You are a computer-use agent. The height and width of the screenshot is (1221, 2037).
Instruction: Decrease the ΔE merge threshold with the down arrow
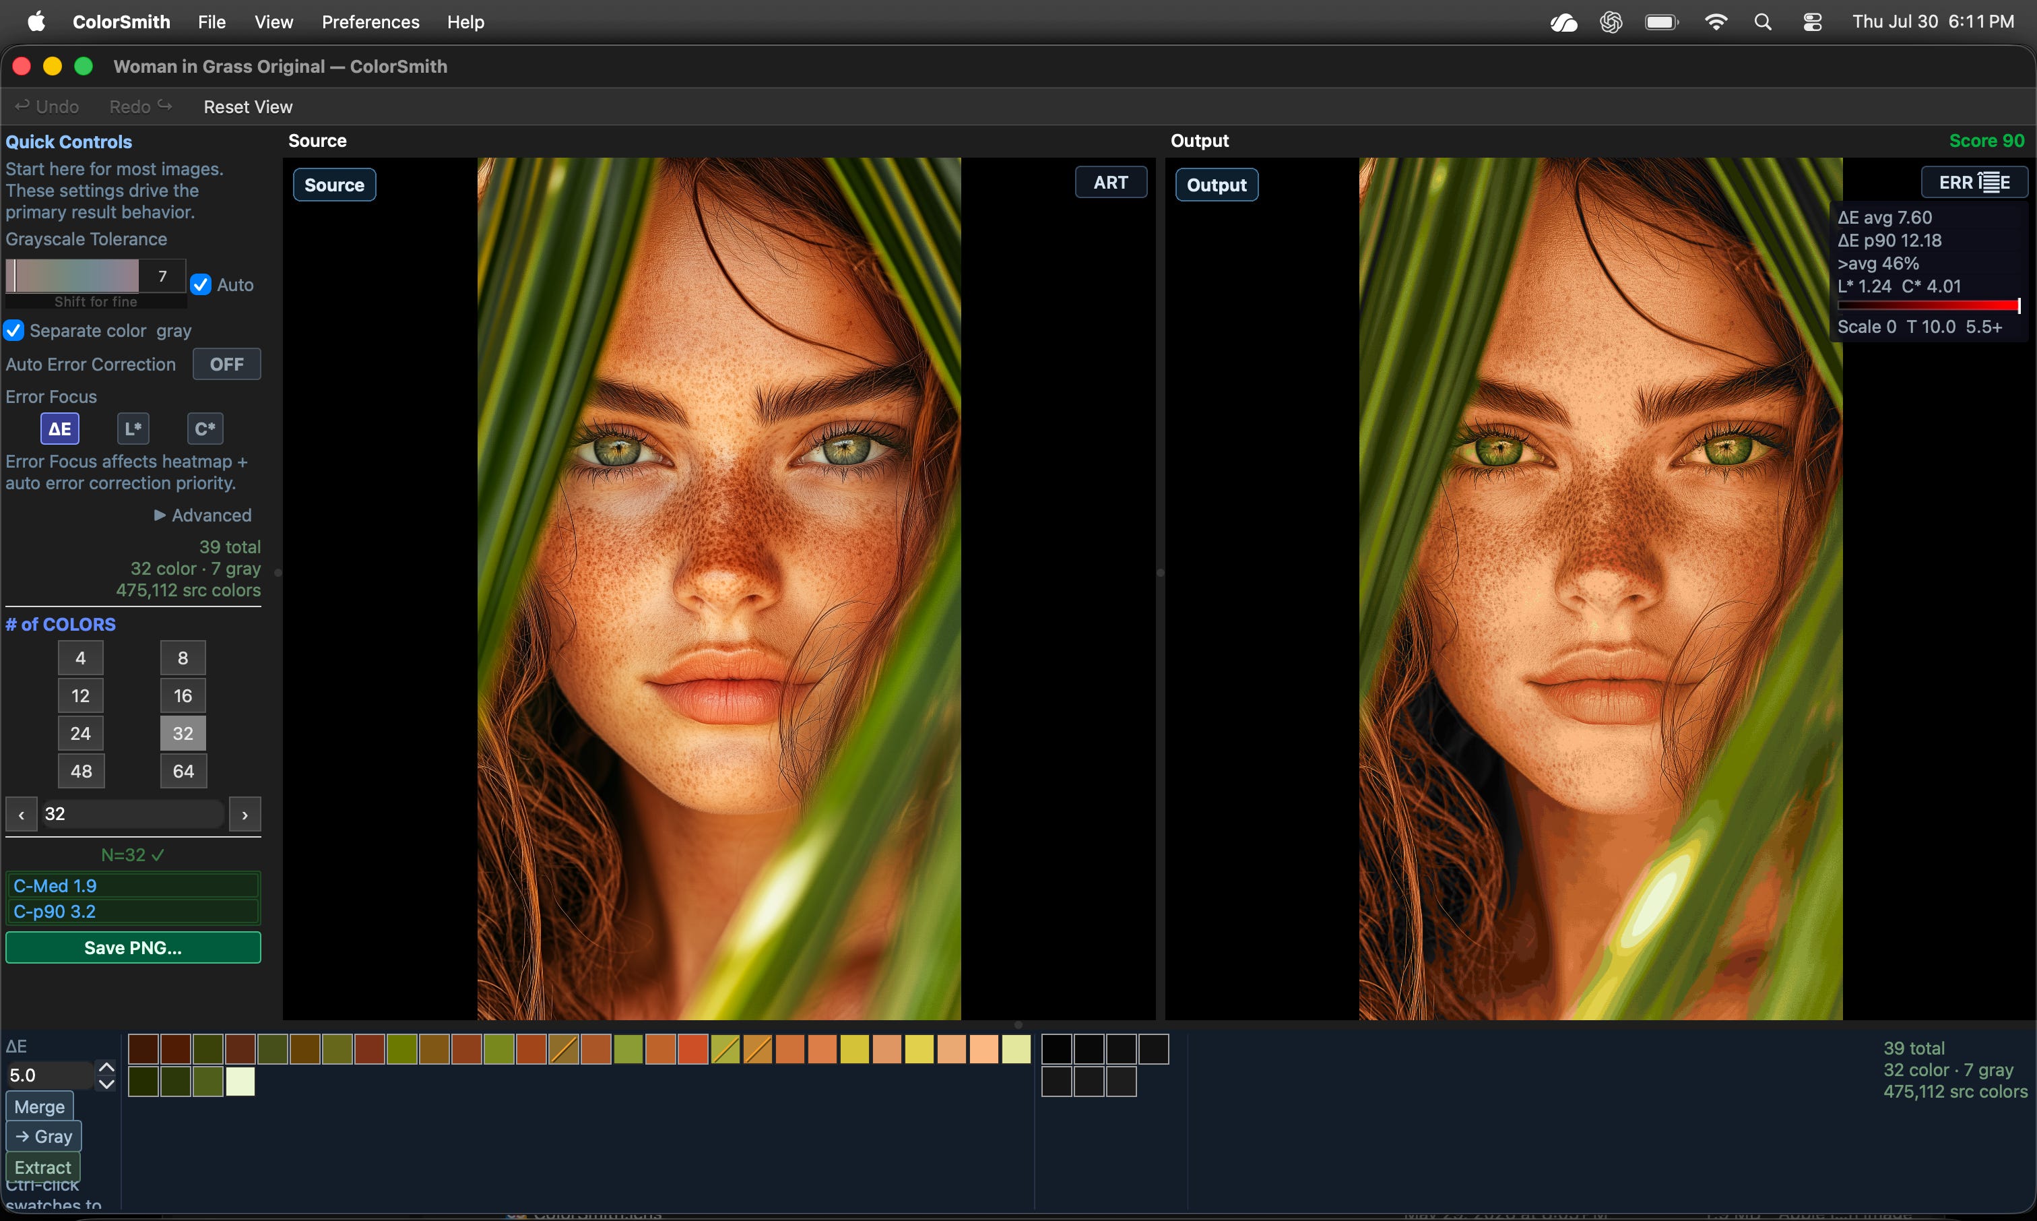tap(106, 1084)
